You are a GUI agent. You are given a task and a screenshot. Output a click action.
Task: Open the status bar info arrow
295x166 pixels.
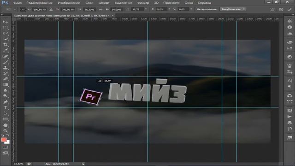(83, 164)
